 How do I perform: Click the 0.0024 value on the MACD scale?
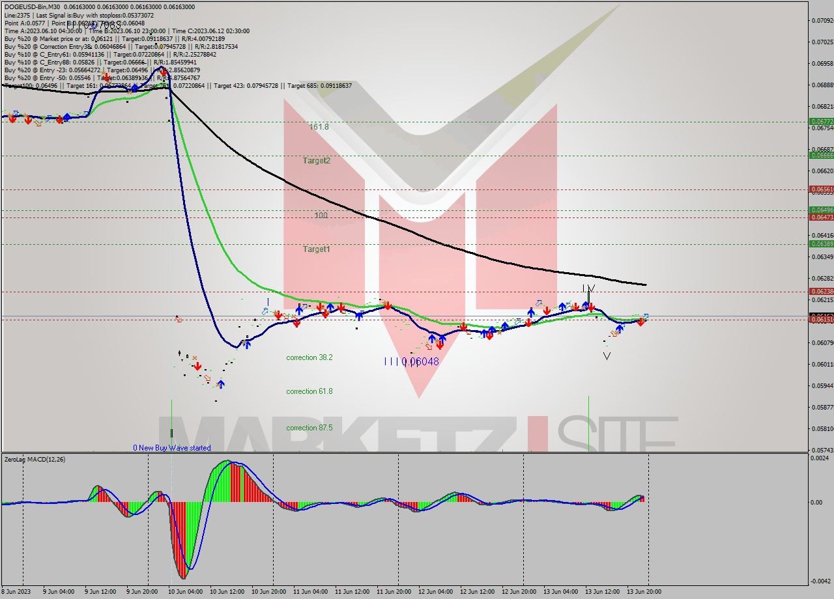click(820, 458)
